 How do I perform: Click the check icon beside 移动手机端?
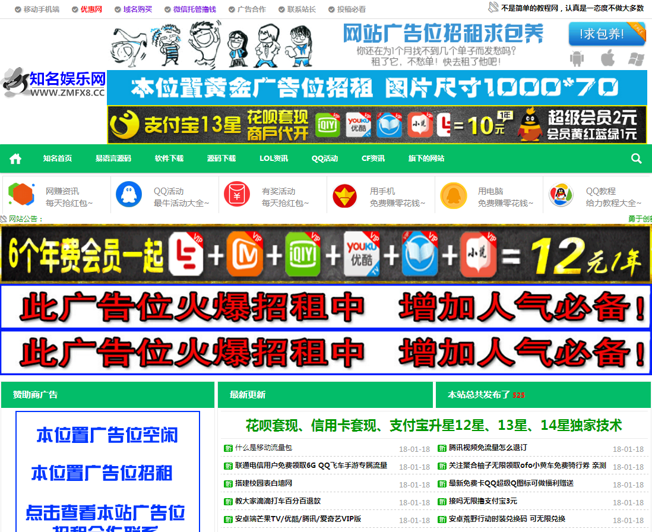point(18,9)
